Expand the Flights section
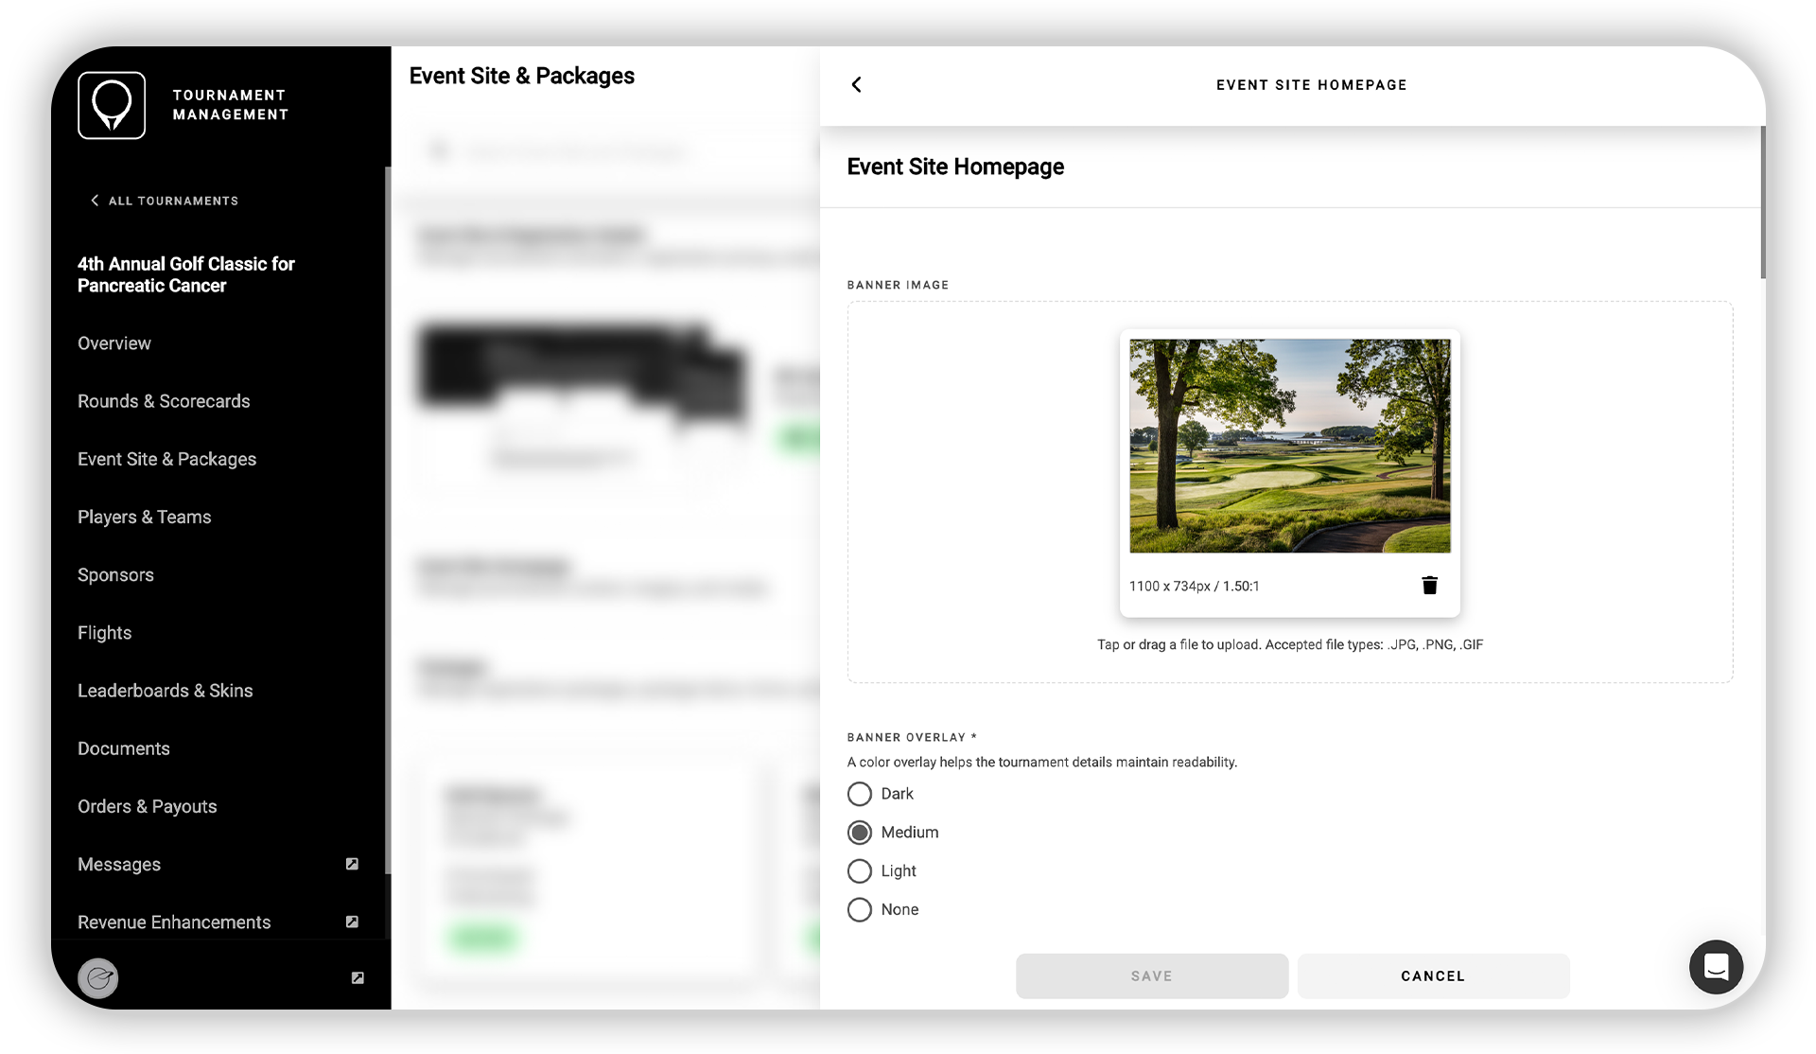 [x=104, y=632]
